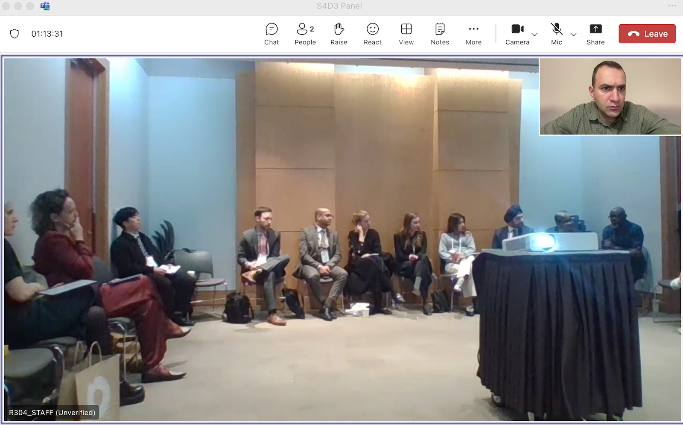Select your self-view video thumbnail
The width and height of the screenshot is (683, 425).
pos(610,96)
